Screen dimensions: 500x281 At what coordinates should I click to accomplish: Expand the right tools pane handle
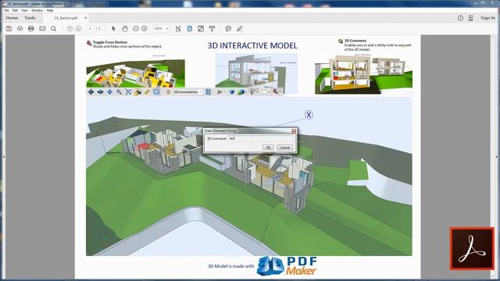496,157
